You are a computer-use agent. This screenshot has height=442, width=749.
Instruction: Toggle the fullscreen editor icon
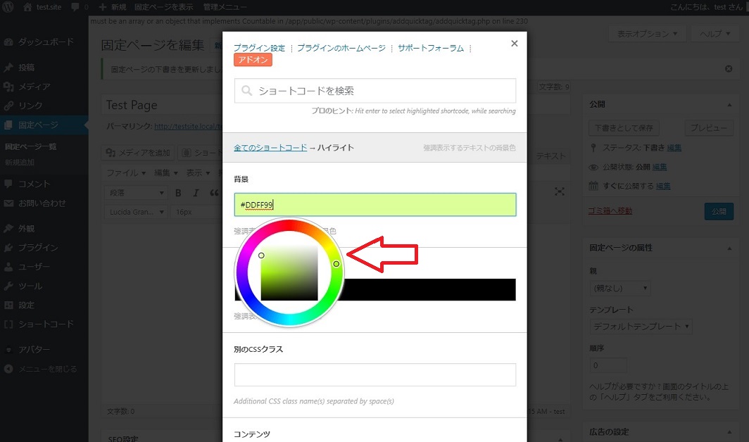(x=560, y=191)
